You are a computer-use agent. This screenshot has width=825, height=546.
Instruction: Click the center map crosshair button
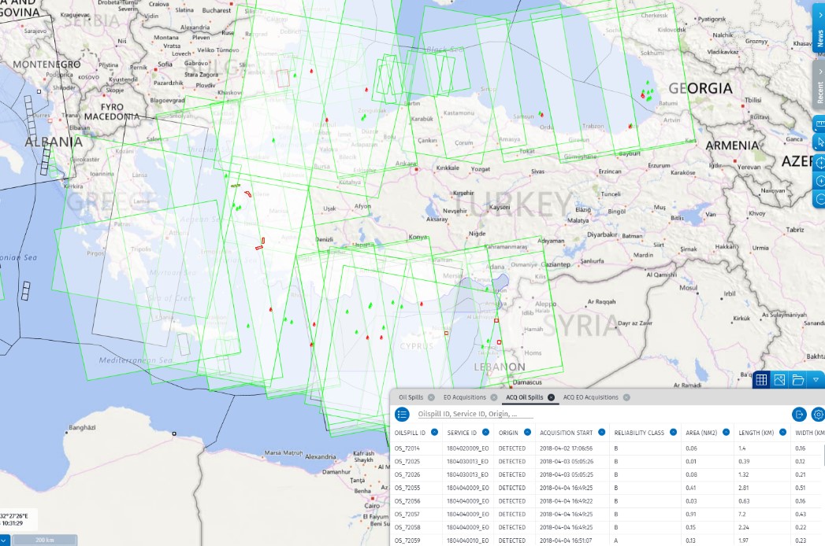coord(819,162)
